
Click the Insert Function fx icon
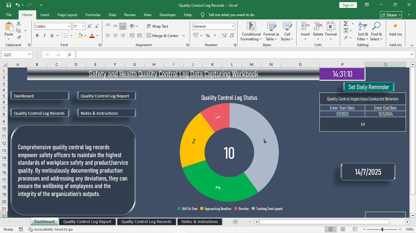pyautogui.click(x=69, y=55)
